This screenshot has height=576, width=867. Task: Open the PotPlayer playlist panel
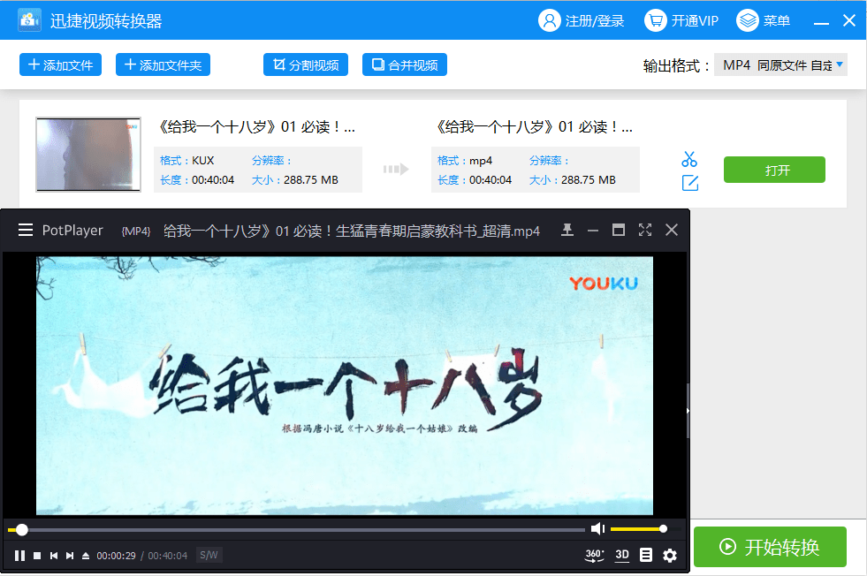click(646, 555)
